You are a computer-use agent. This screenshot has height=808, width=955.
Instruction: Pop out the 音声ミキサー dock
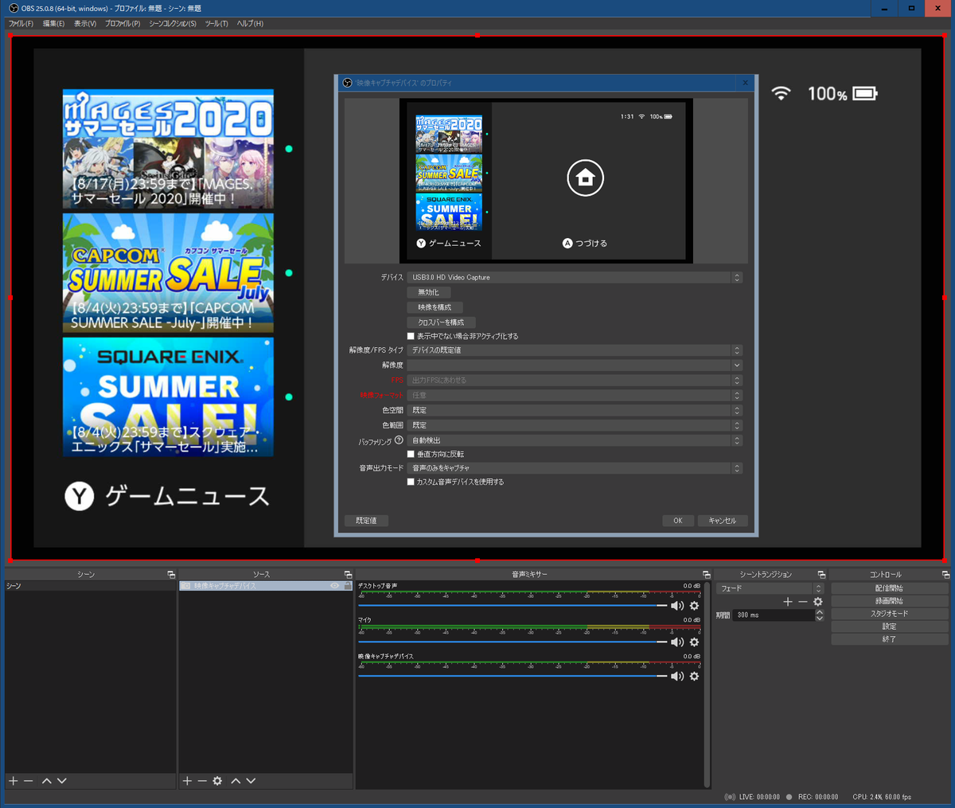click(706, 574)
